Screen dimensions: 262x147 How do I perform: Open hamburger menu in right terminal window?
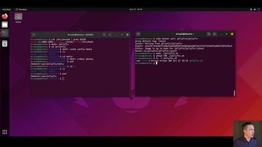point(215,34)
